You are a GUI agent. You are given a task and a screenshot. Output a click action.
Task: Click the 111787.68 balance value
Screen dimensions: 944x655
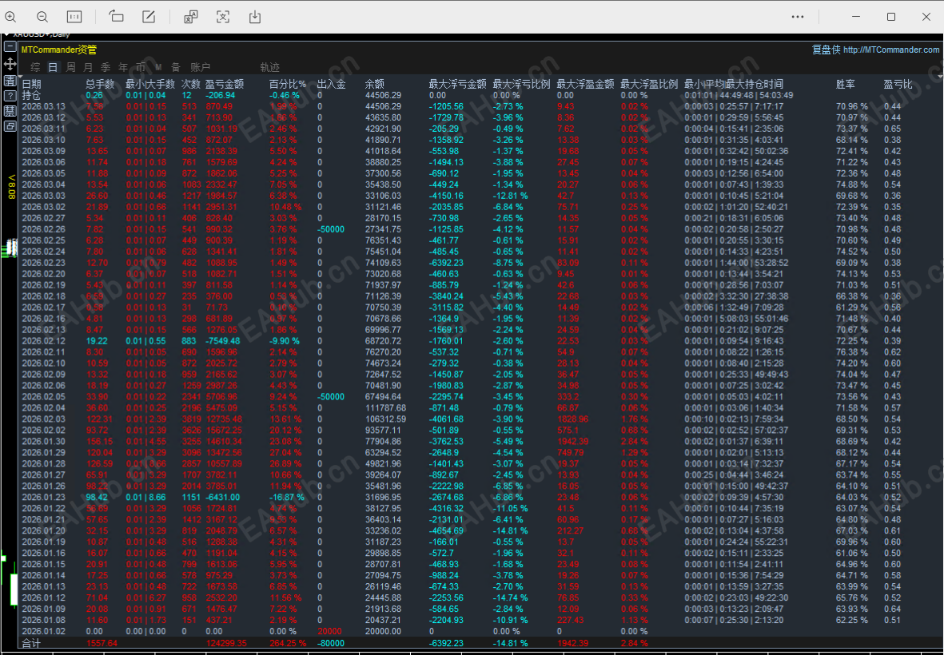pos(385,408)
